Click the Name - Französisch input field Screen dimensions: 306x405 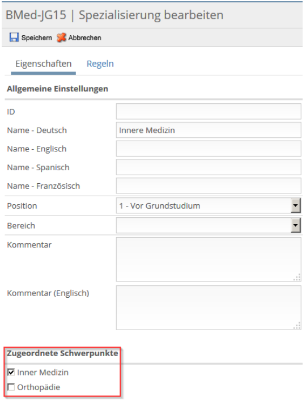(209, 185)
